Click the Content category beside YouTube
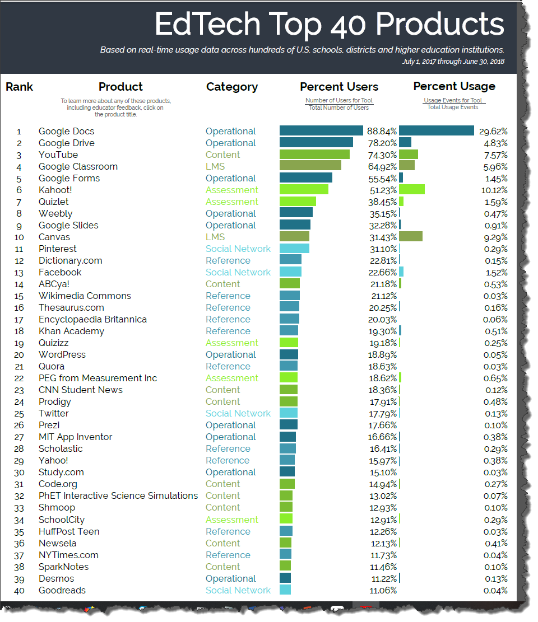Image resolution: width=538 pixels, height=622 pixels. (x=222, y=155)
